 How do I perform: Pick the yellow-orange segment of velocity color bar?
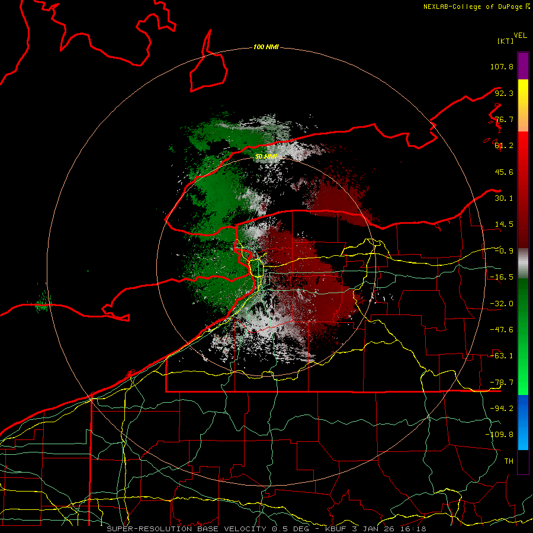[523, 105]
